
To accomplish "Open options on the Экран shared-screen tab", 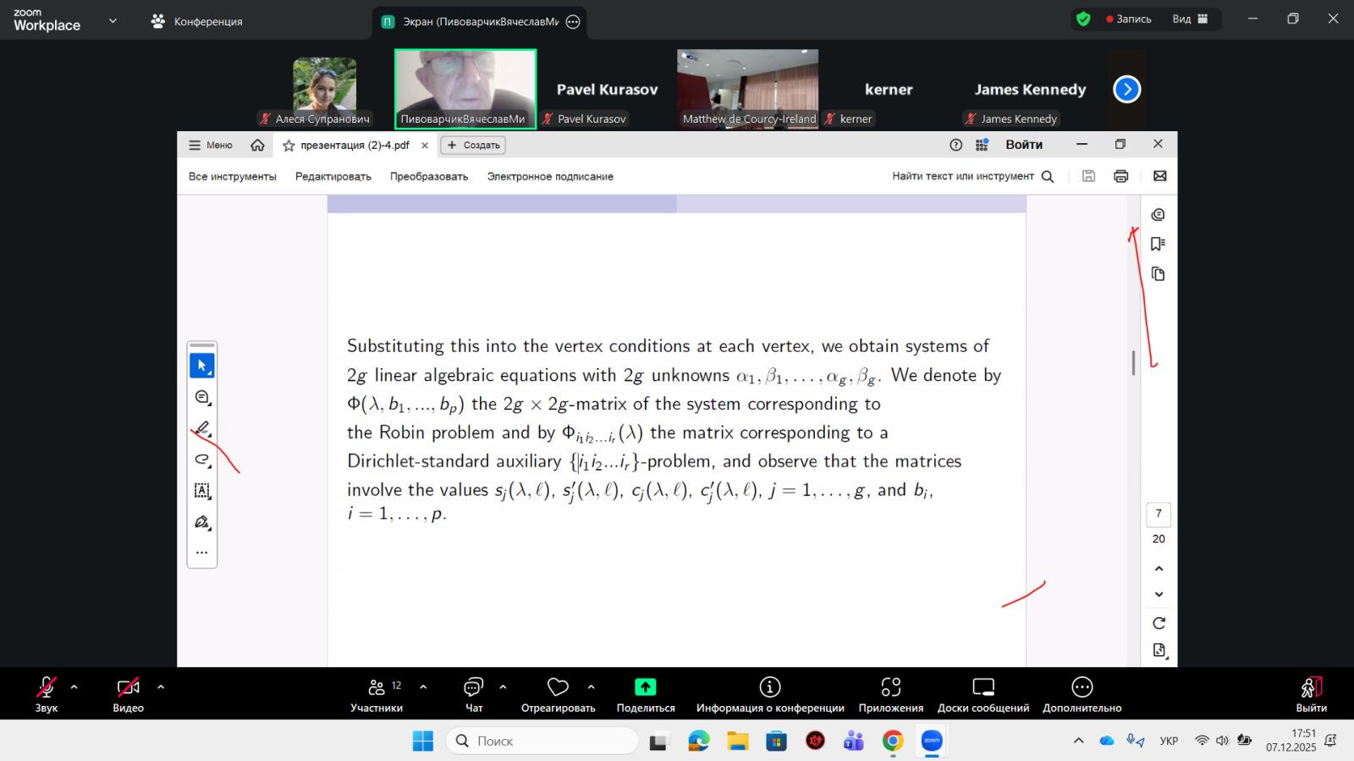I will tap(573, 22).
